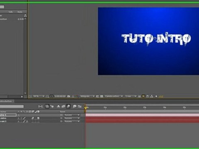This screenshot has height=149, width=199.
Task: Click the Timeline icon in viewer bar
Action: pyautogui.click(x=148, y=96)
